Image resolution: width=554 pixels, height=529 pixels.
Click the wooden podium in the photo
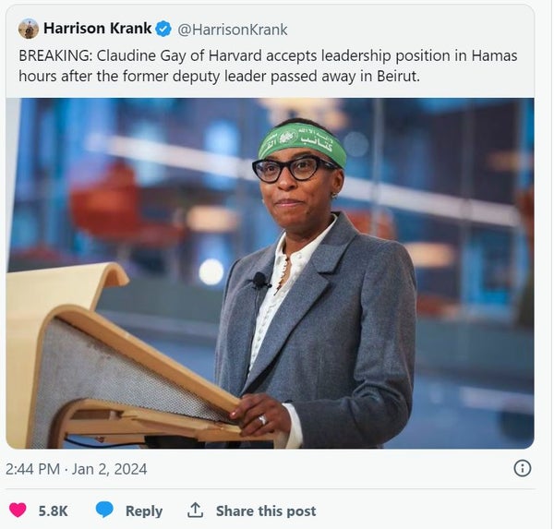point(116,357)
